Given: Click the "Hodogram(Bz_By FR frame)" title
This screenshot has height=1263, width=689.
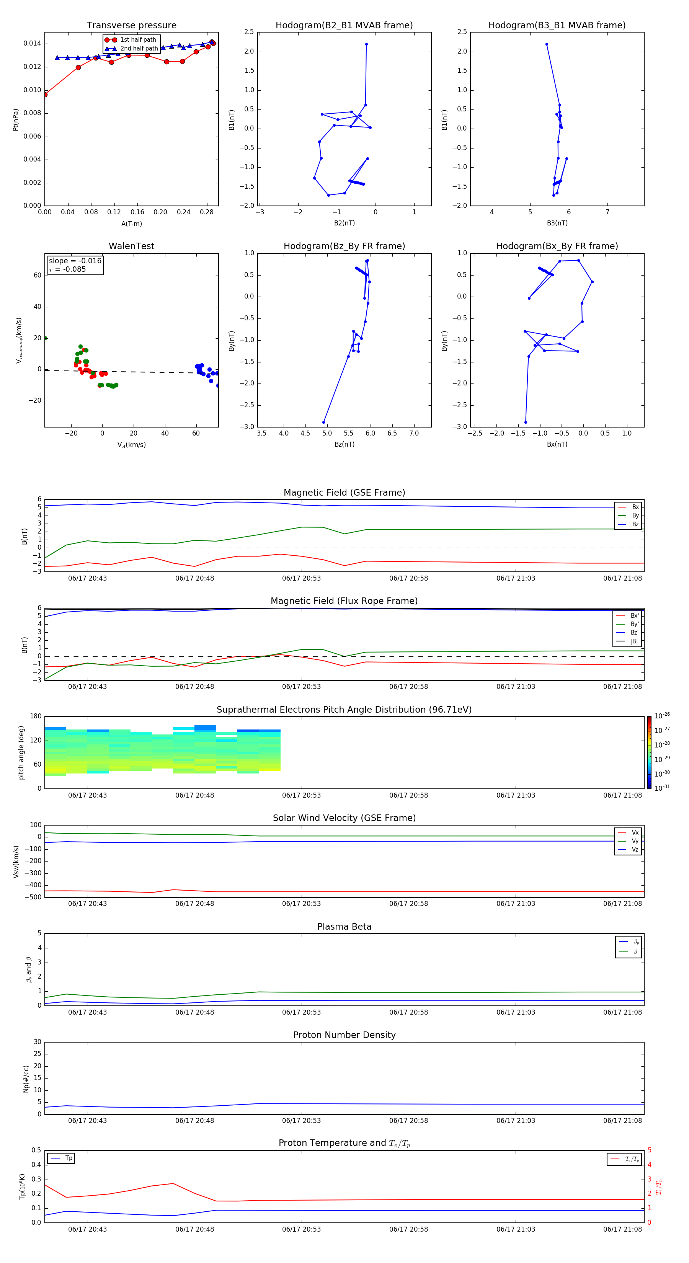Looking at the screenshot, I should point(344,246).
